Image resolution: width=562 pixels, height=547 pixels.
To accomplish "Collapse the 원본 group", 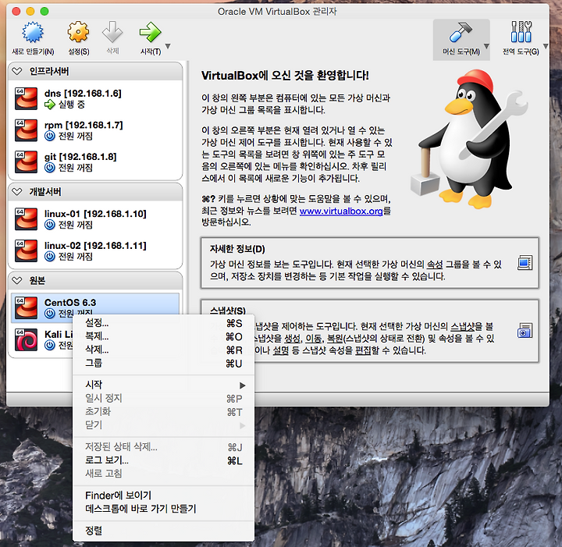I will (17, 280).
